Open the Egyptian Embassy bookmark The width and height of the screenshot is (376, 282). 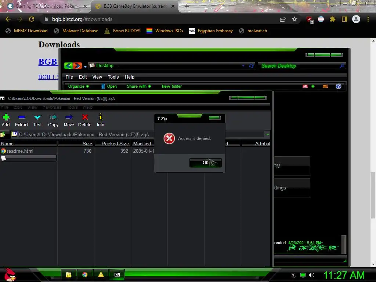point(211,31)
